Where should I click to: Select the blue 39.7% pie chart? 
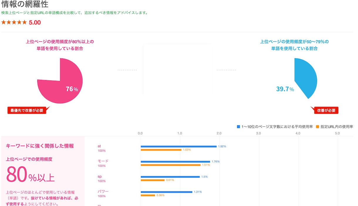(x=305, y=78)
